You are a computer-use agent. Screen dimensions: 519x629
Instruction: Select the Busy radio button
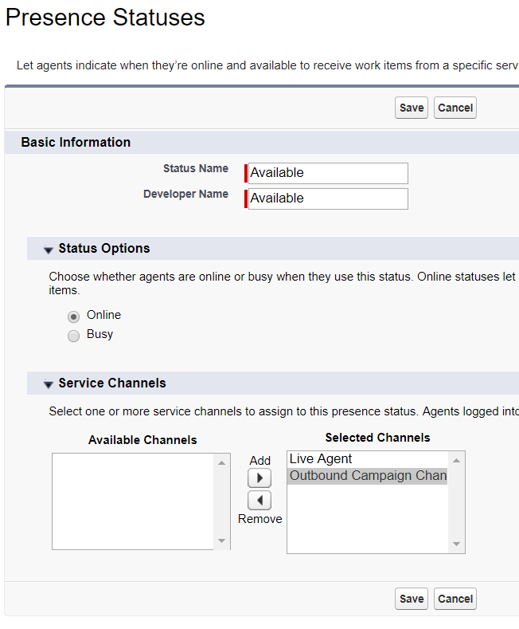(73, 336)
